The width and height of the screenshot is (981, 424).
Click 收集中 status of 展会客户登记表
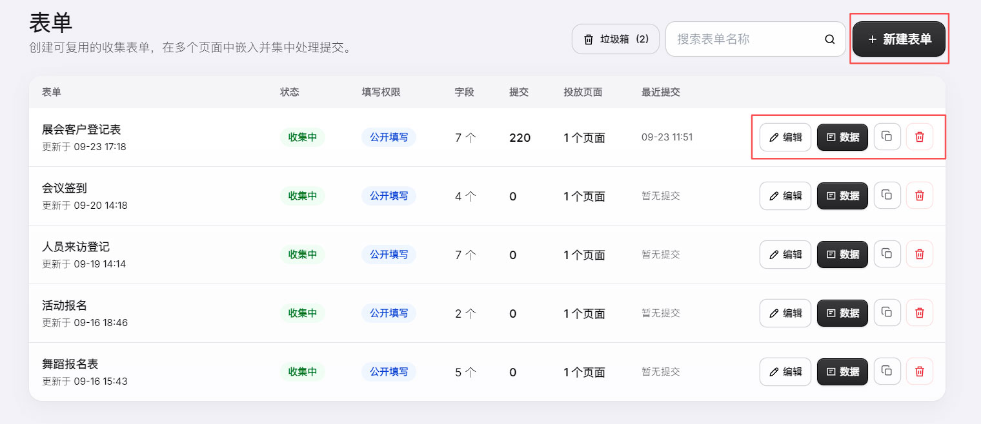[x=303, y=137]
